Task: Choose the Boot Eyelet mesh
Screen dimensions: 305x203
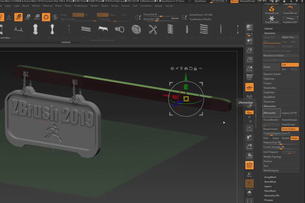Action: (119, 31)
